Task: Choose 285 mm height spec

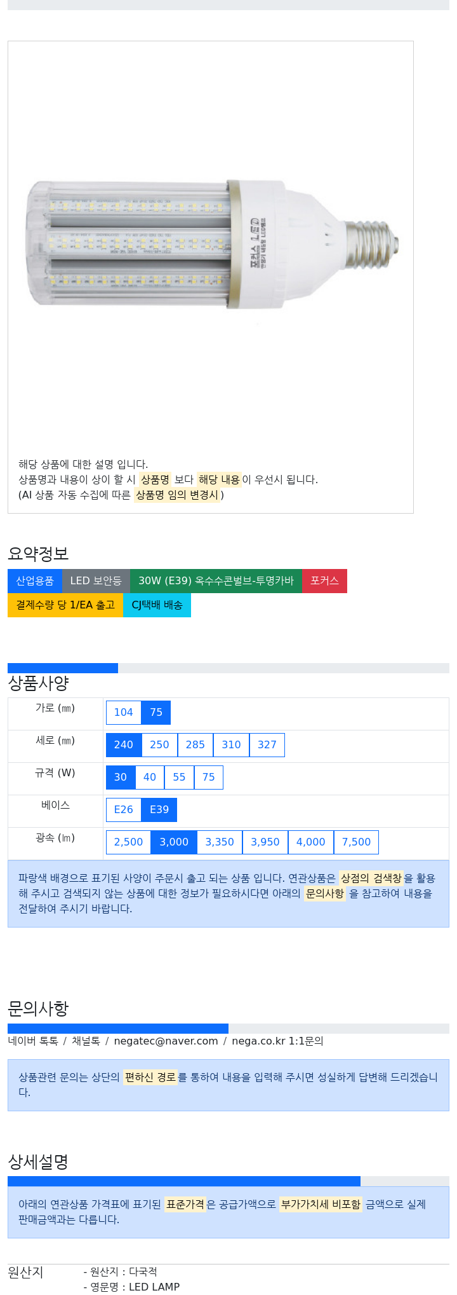Action: point(195,745)
